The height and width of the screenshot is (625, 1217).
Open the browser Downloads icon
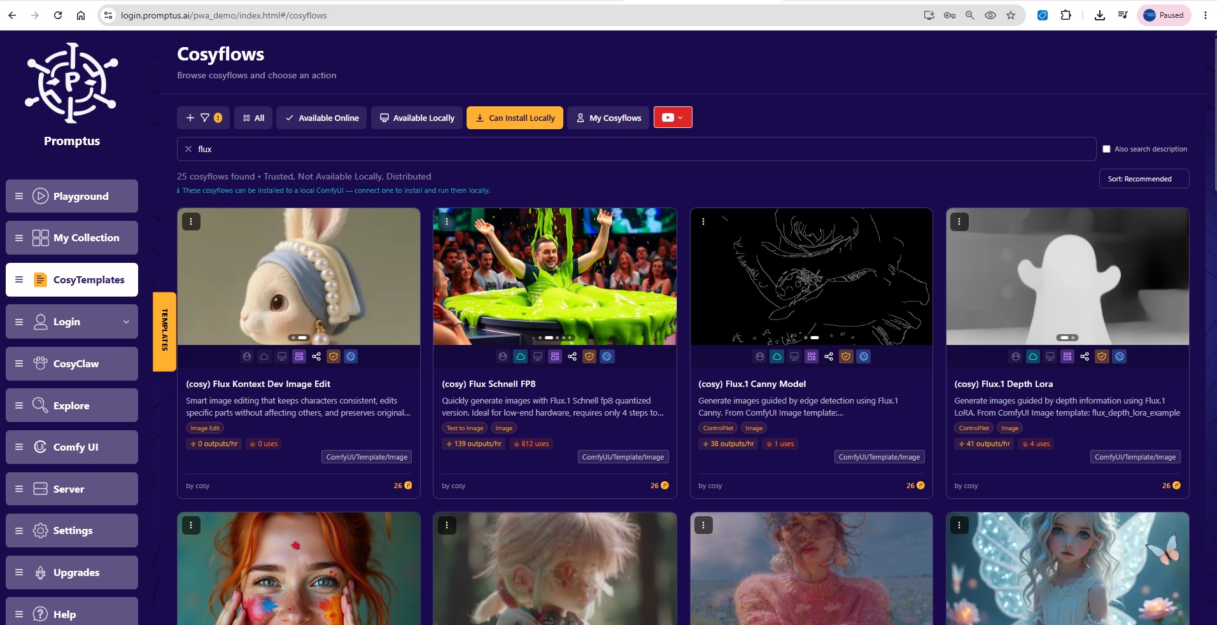click(1099, 15)
